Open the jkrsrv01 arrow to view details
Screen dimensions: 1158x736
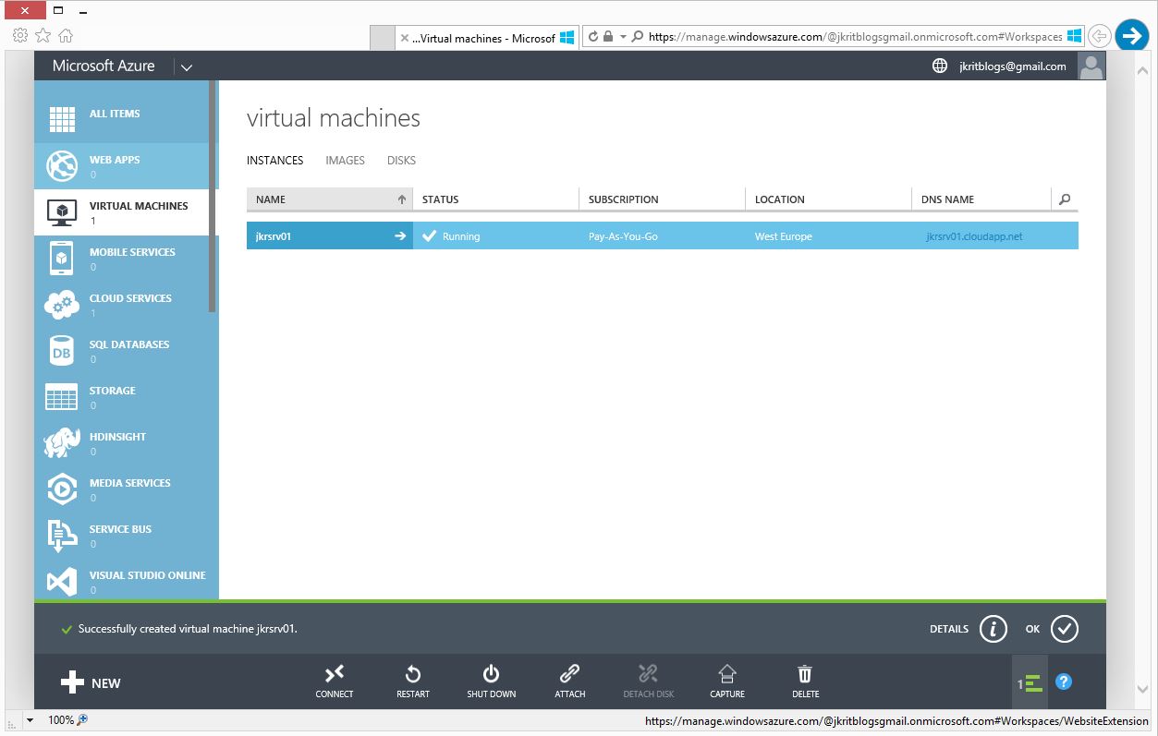click(400, 236)
